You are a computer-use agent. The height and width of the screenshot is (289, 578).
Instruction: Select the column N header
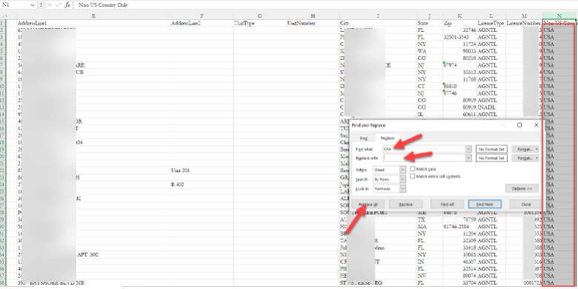coord(559,16)
